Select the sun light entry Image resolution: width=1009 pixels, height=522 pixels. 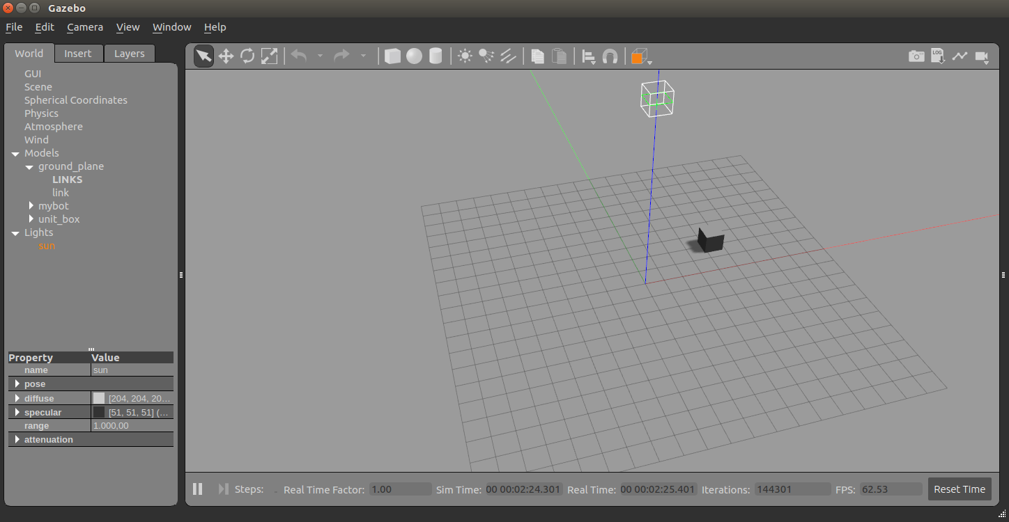pos(47,246)
